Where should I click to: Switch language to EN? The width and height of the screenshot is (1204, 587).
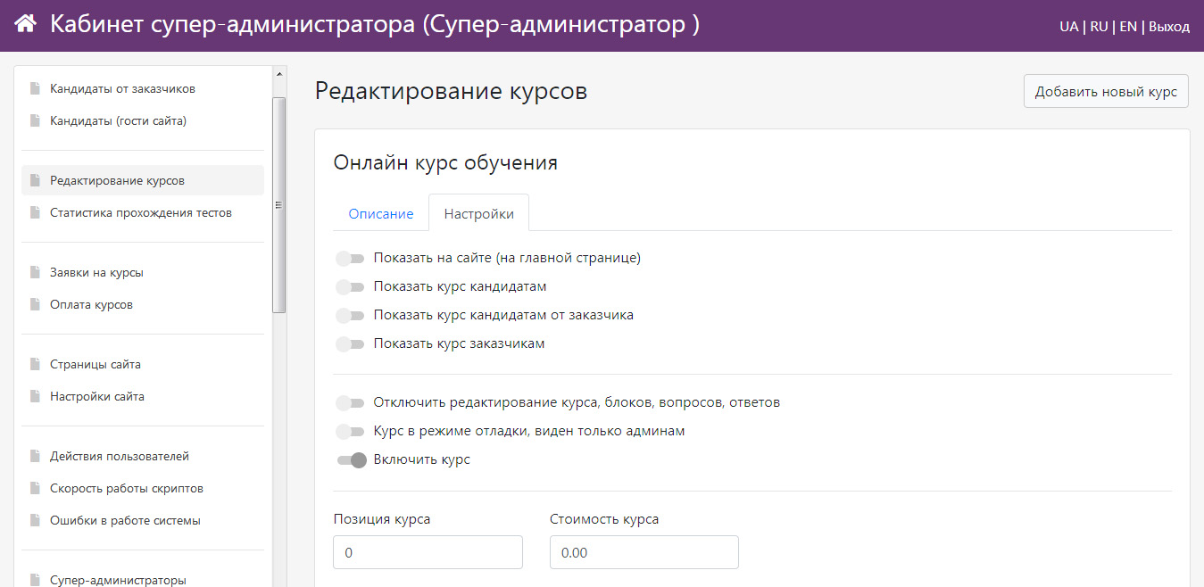[x=1128, y=27]
